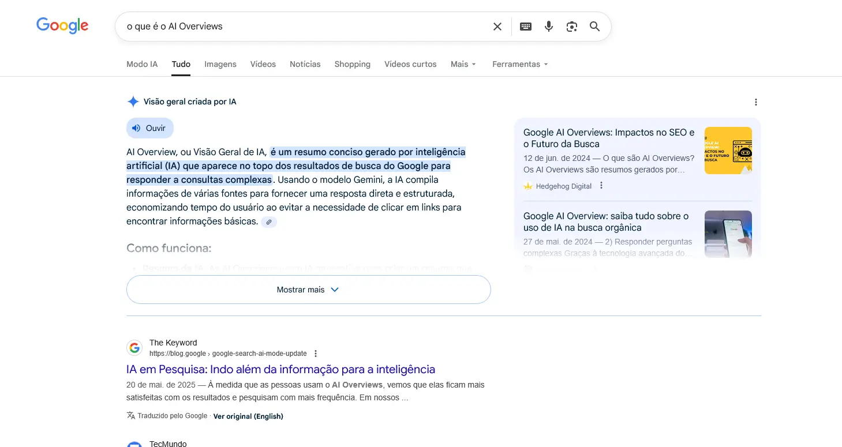This screenshot has width=842, height=447.
Task: Click the phone photo article thumbnail
Action: coord(728,234)
